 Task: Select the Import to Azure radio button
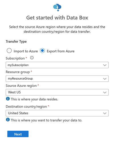coord(9,51)
